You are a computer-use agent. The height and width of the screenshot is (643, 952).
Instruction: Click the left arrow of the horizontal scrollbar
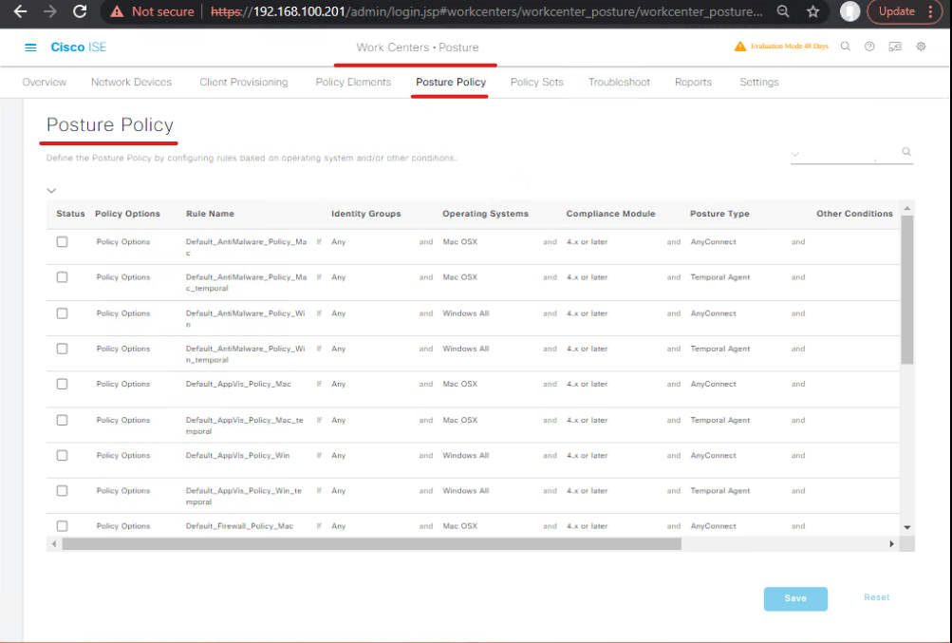[54, 544]
